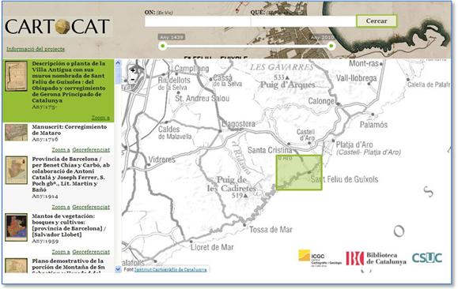Zoom out with the map minus button
Screen dimensions: 458x289
tap(133, 79)
